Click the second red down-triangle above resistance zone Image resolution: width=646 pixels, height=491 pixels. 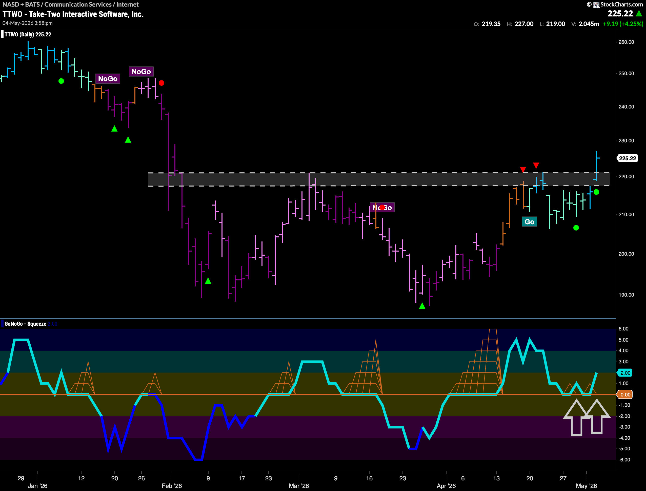coord(536,165)
